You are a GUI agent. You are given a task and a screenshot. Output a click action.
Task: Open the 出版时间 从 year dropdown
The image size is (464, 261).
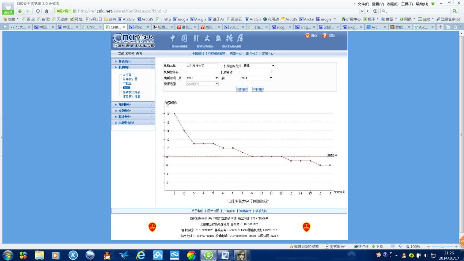coord(202,78)
